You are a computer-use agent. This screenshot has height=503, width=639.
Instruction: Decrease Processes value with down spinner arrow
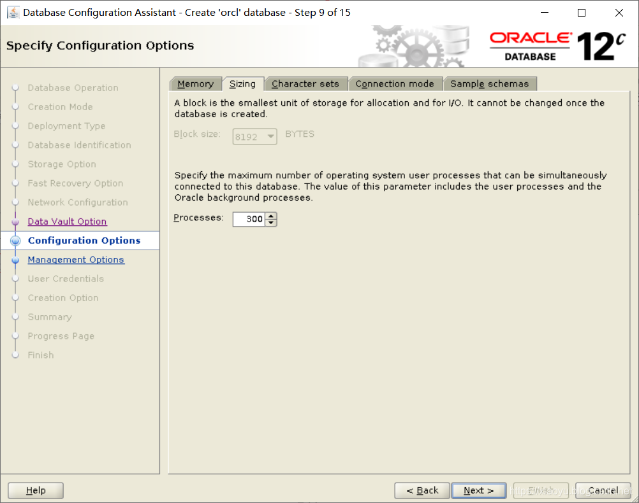point(271,223)
